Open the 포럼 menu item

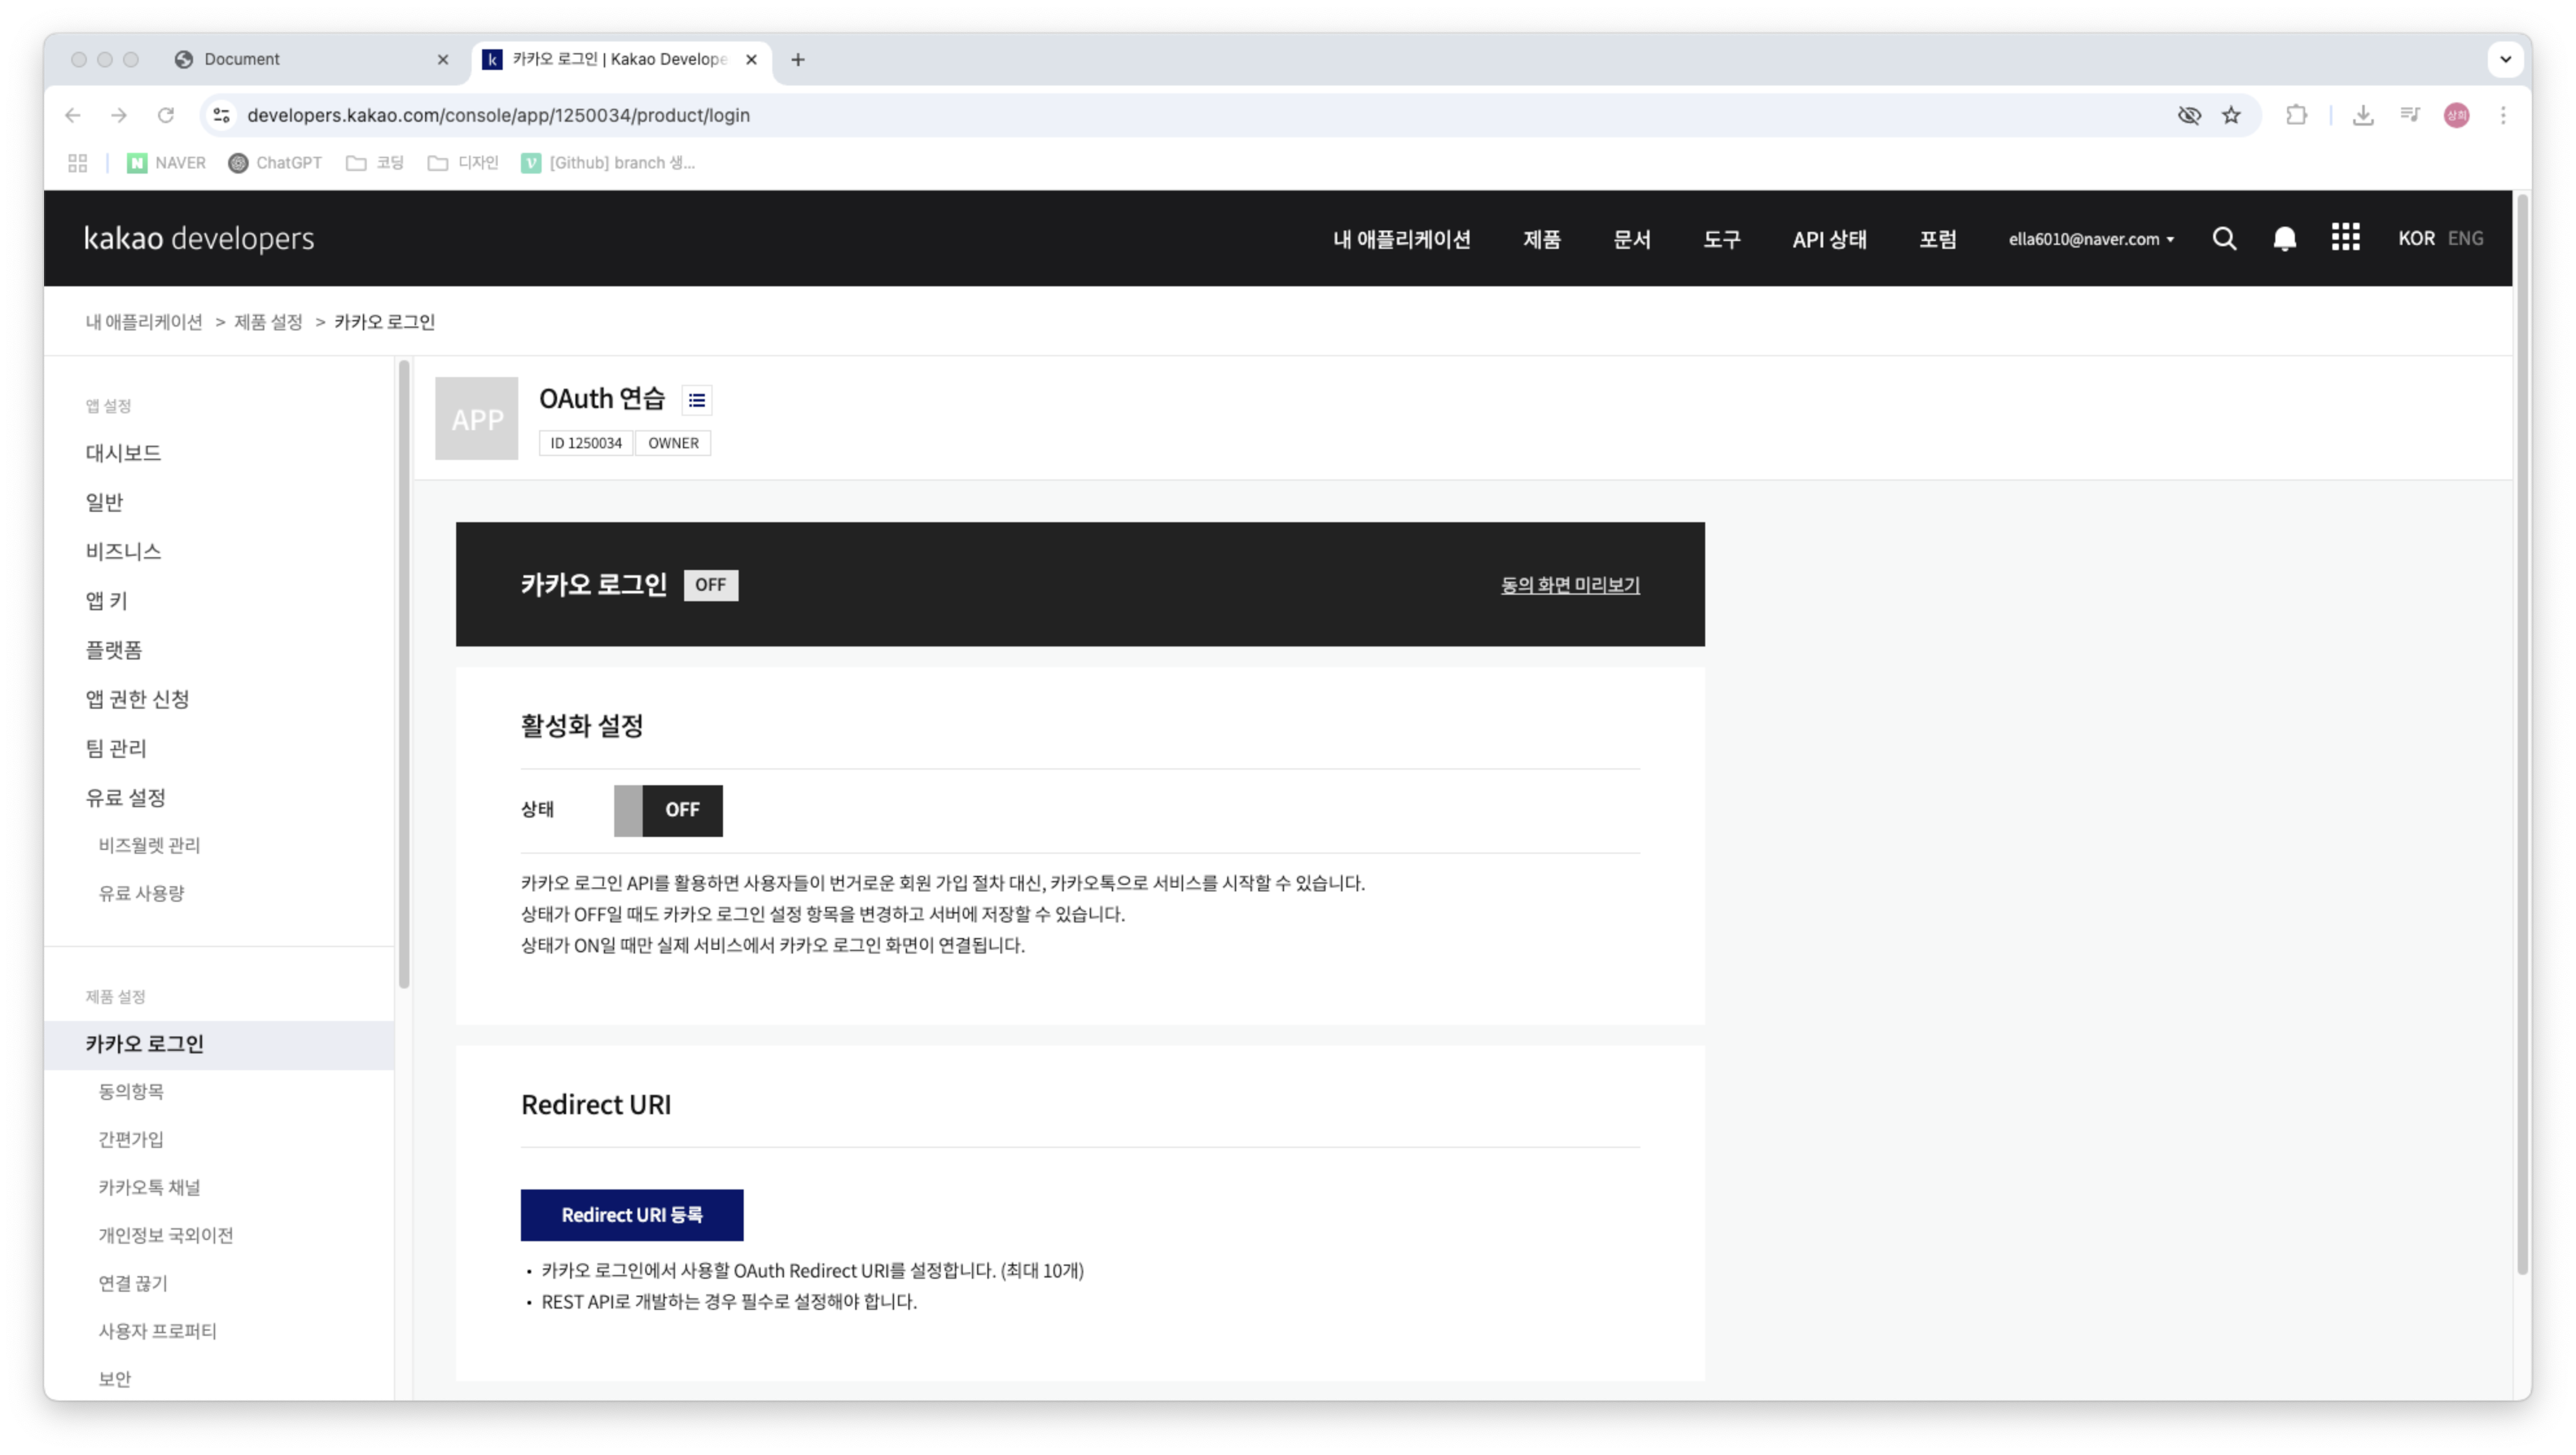[x=1937, y=239]
